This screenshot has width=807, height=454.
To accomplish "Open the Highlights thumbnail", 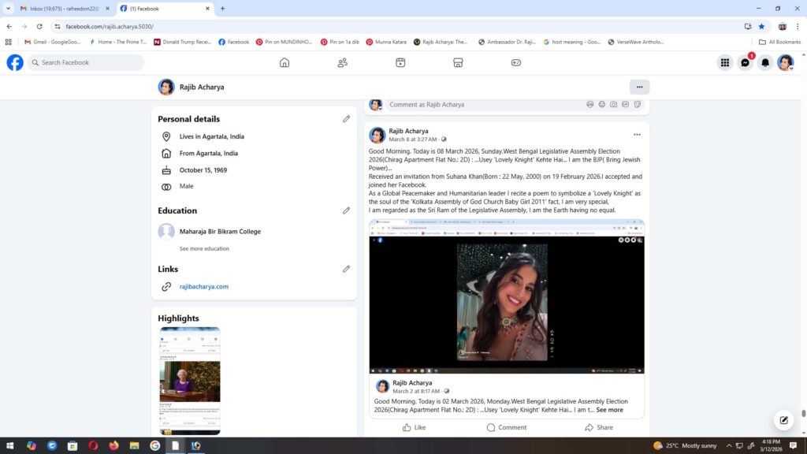I will 189,380.
